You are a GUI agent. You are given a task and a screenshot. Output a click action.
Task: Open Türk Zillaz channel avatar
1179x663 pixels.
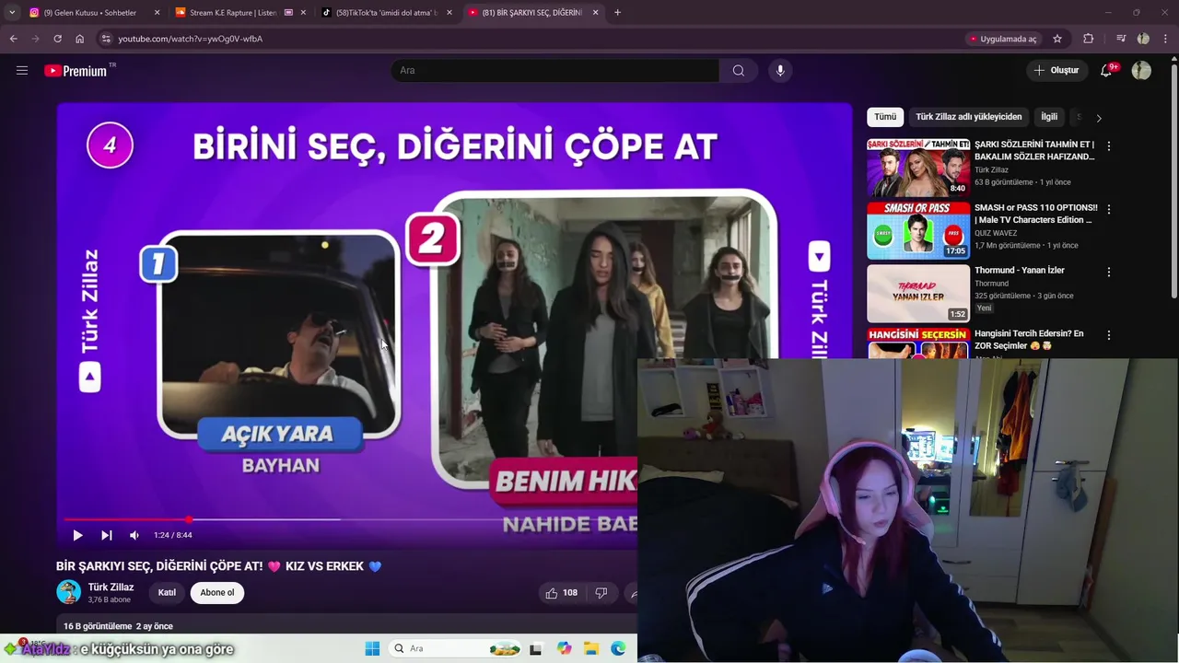click(68, 592)
